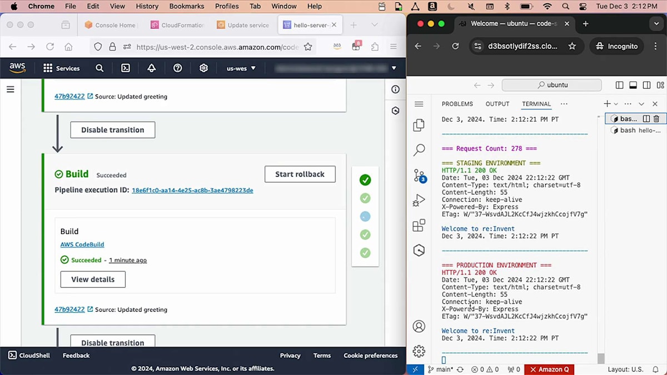Open the AWS Services menu

62,68
